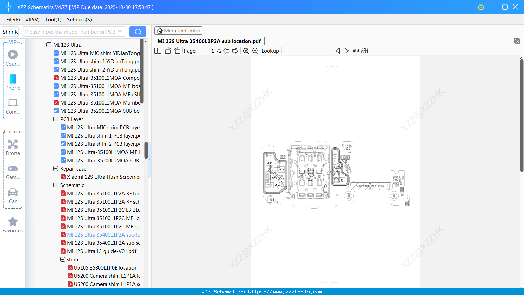
Task: Select the two-page view icon
Action: click(157, 51)
